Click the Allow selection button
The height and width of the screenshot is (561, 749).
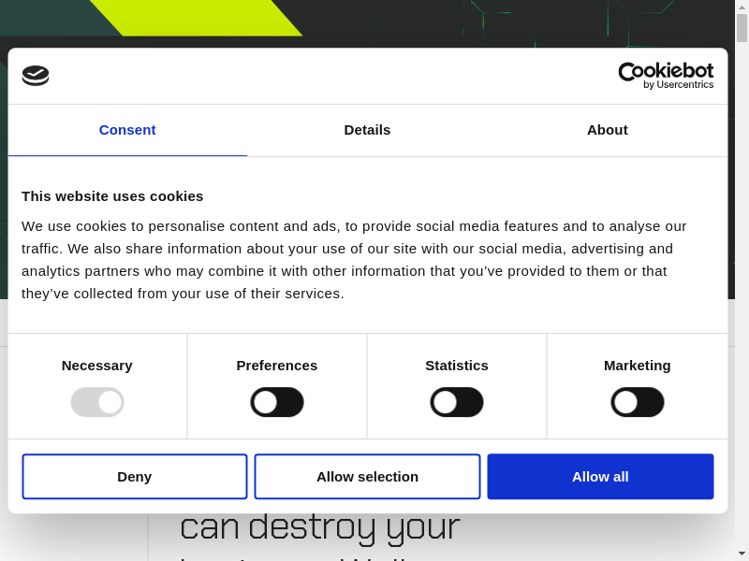(x=367, y=477)
